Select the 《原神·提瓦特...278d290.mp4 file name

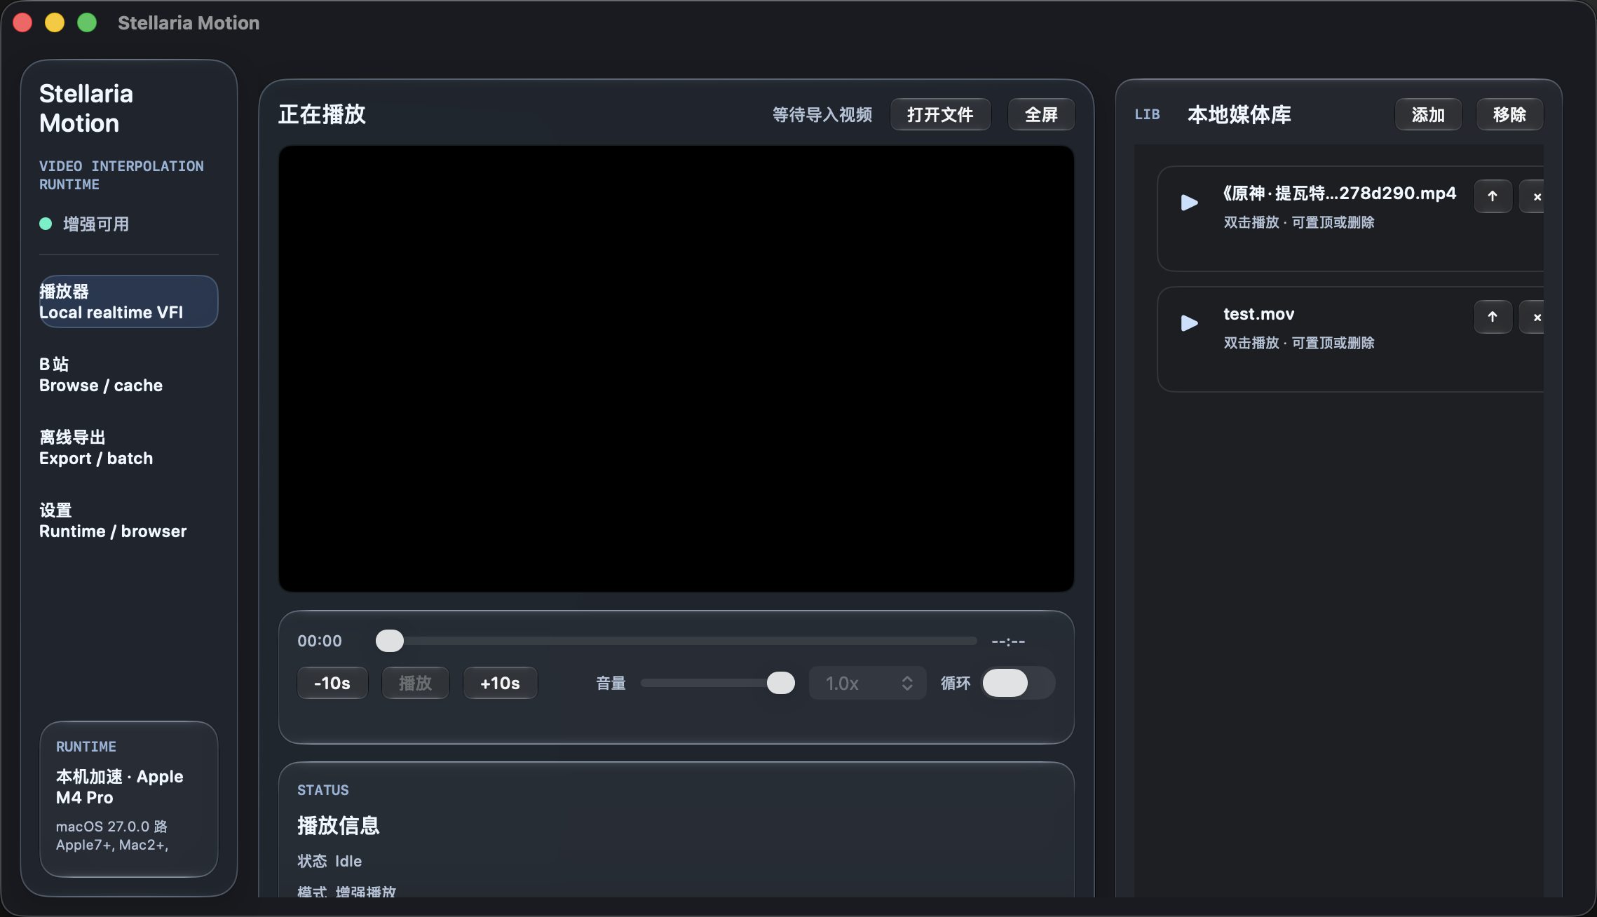click(x=1339, y=193)
